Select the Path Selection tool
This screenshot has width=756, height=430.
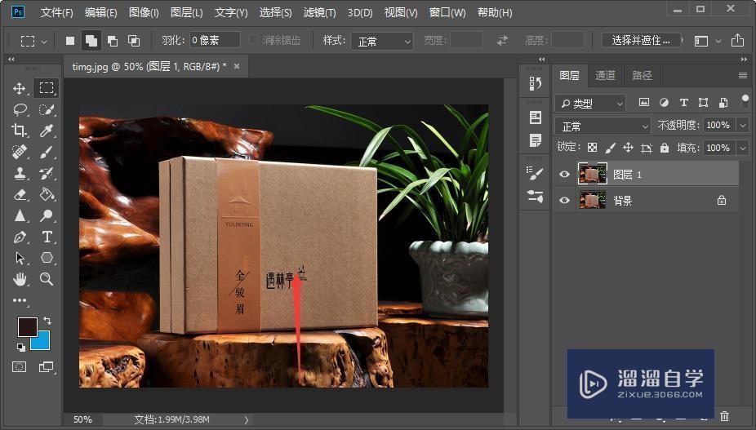pyautogui.click(x=20, y=258)
